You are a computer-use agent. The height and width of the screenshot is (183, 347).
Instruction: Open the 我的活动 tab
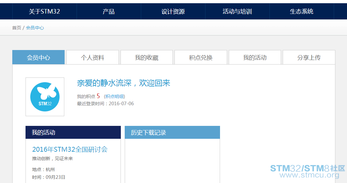255,57
